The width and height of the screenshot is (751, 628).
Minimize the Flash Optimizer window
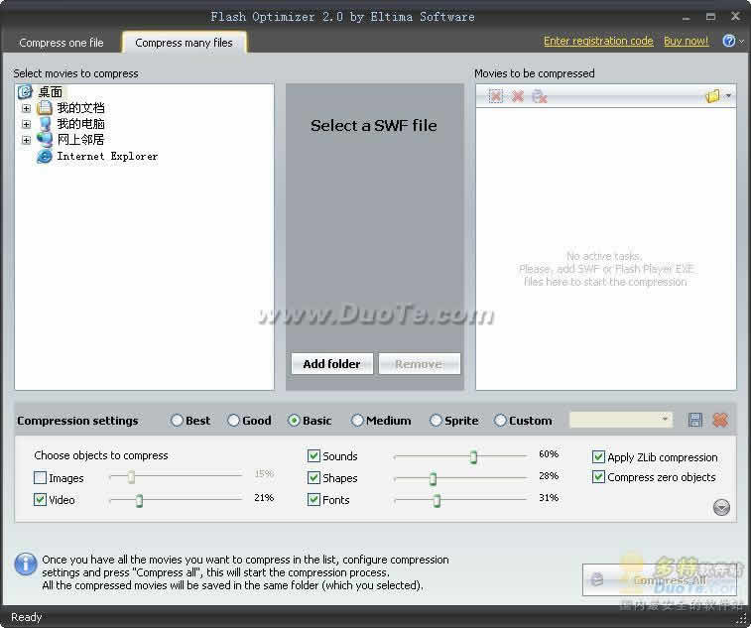pyautogui.click(x=686, y=17)
